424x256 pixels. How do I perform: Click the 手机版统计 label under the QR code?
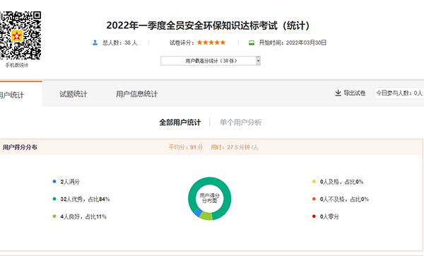[x=17, y=65]
